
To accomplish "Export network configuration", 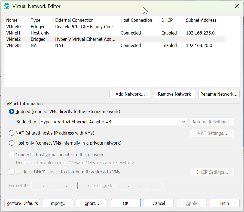I will click(90, 203).
